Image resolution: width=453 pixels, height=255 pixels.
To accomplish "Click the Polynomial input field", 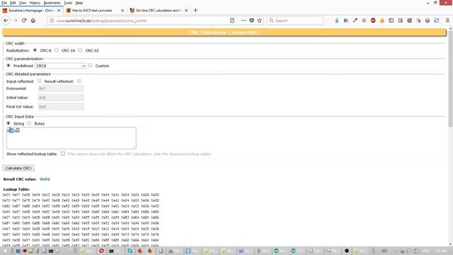I will tap(61, 89).
